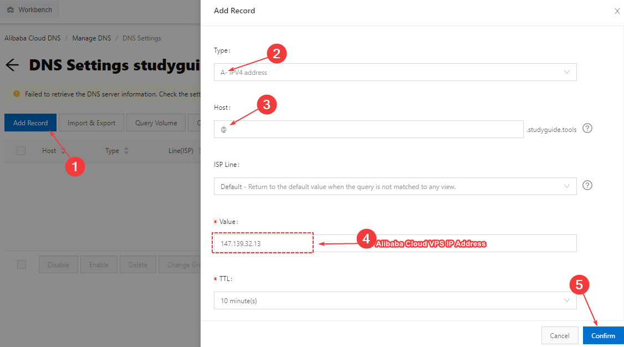Click the Workbench home icon
Viewport: 624px width, 347px height.
click(11, 10)
